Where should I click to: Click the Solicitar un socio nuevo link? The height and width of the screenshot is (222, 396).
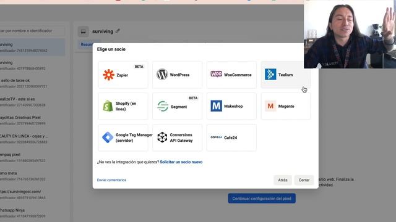tap(181, 162)
